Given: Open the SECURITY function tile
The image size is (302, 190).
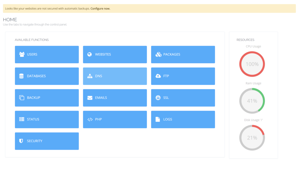Looking at the screenshot, I should [x=47, y=141].
